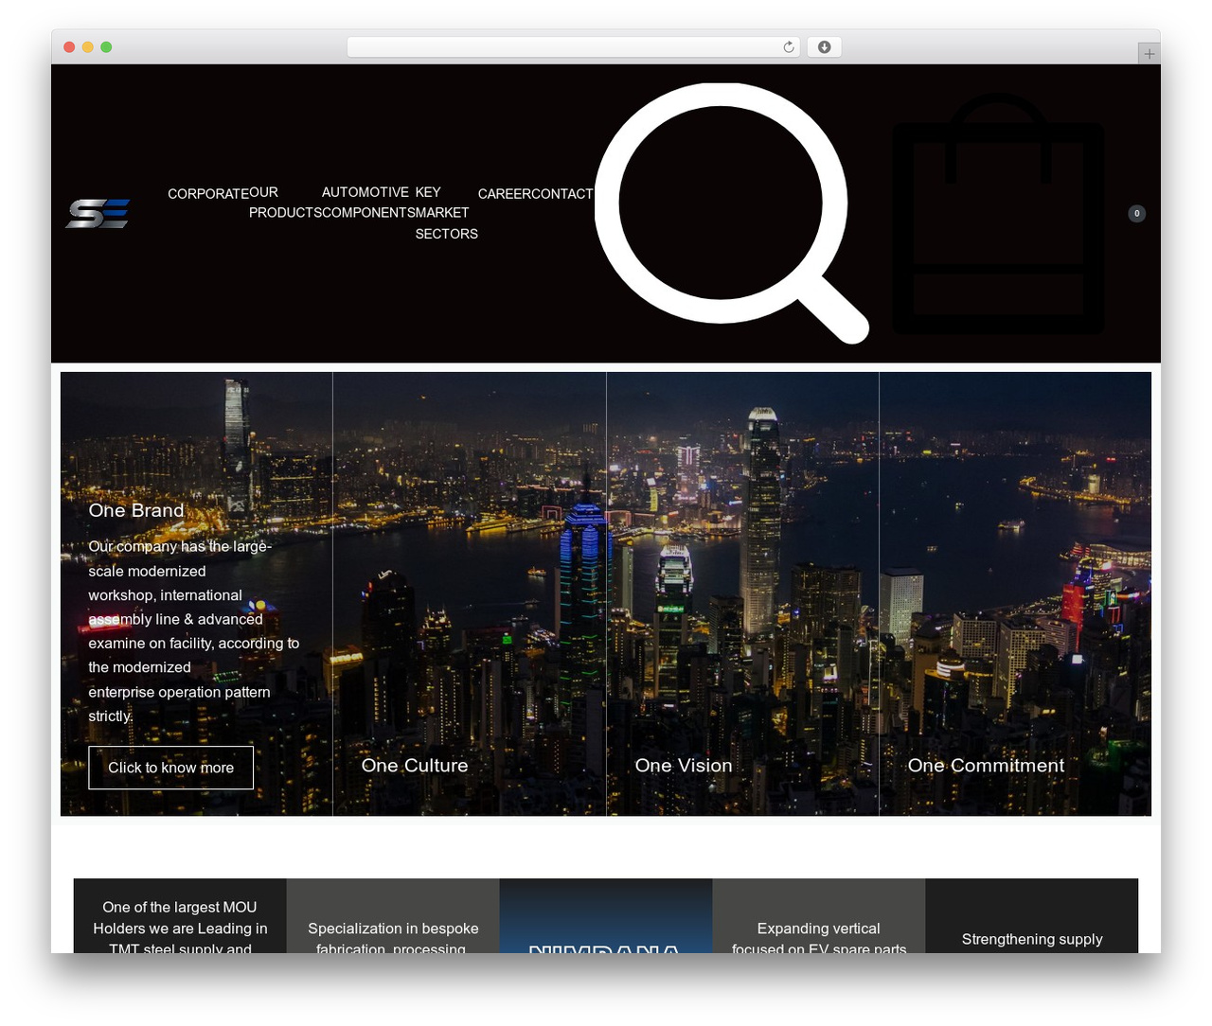
Task: Click the 'Expanding vertical' EV spare parts tile
Action: [819, 916]
